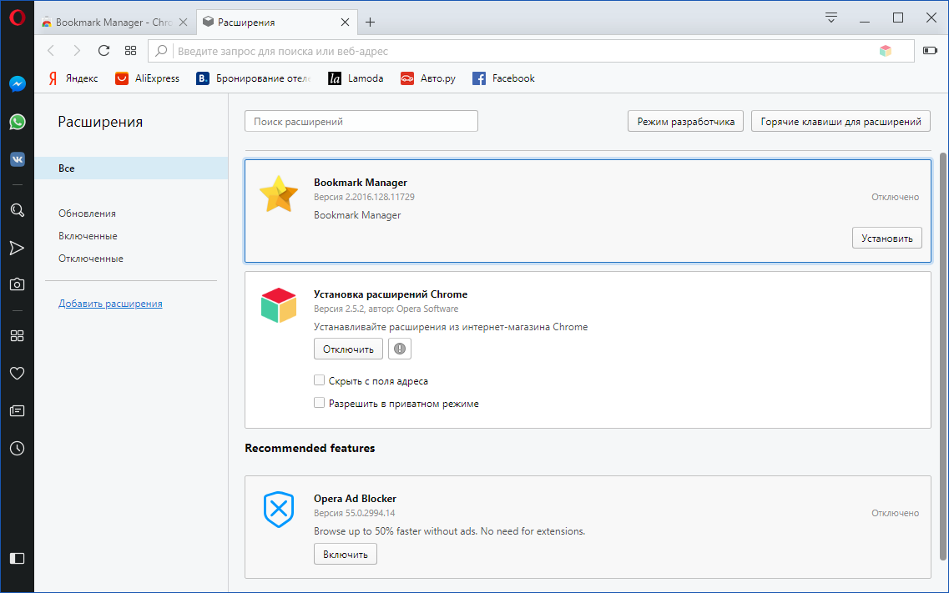Open the sidebar search magnifier

coord(17,209)
